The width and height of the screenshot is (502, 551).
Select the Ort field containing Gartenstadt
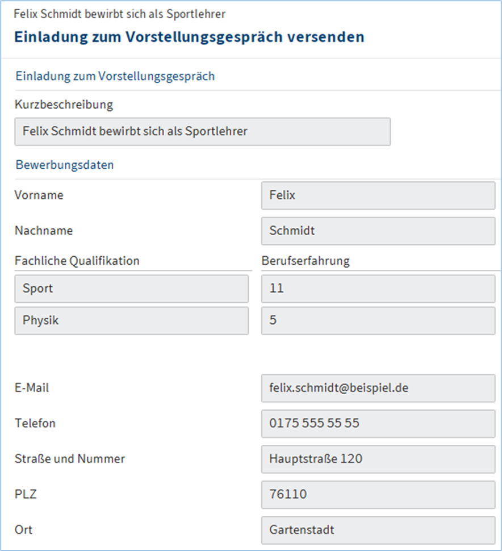[378, 530]
